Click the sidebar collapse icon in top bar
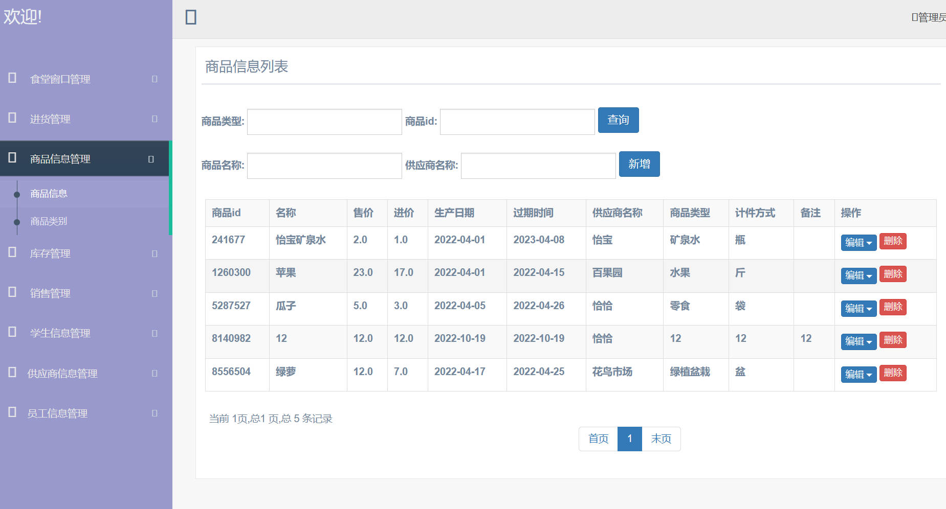Viewport: 946px width, 509px height. 191,17
